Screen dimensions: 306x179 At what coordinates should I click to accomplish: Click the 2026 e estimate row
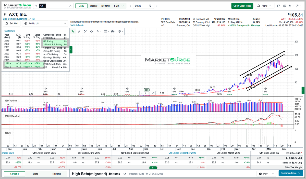click(x=22, y=63)
